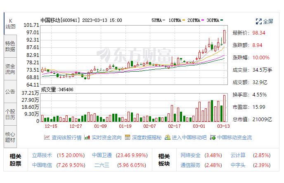Click the 20PMA magenta legend swatch

coord(203,20)
